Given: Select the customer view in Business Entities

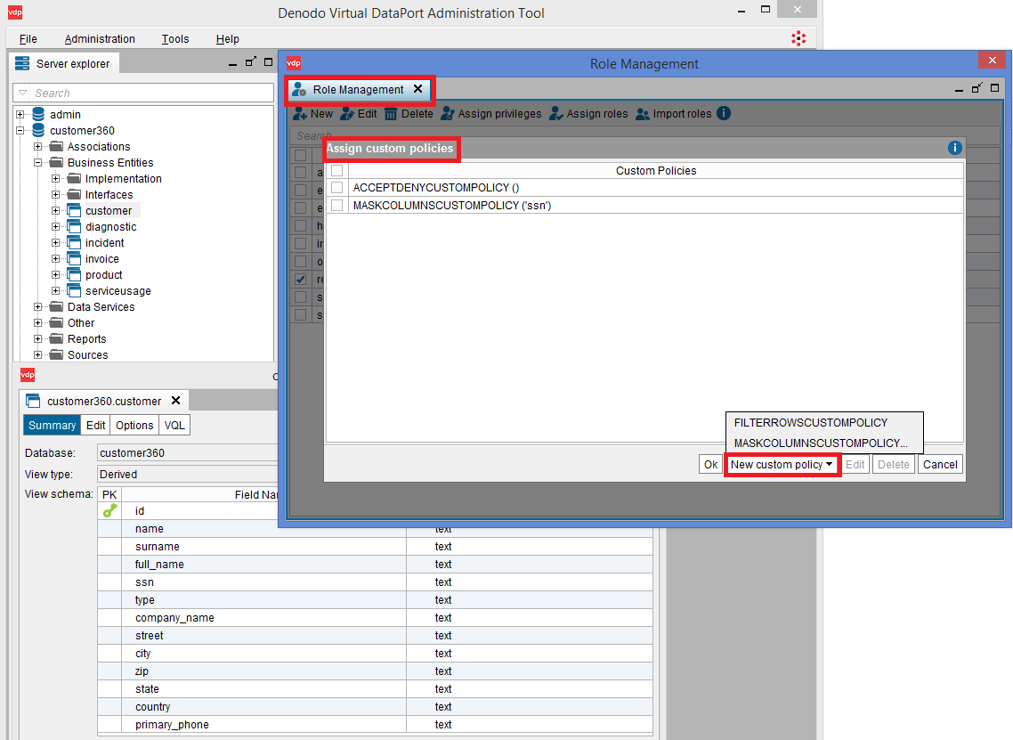Looking at the screenshot, I should (109, 211).
